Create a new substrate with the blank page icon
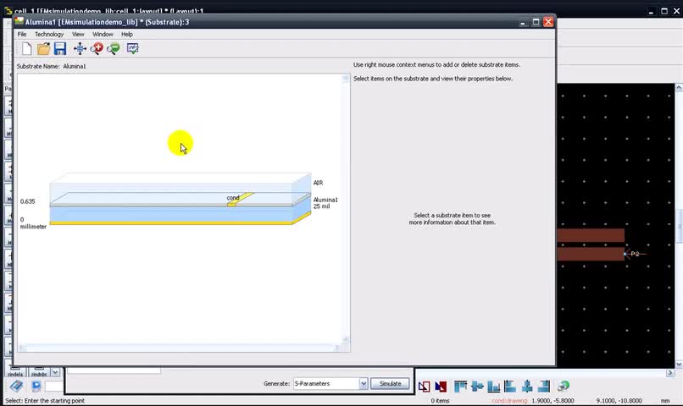This screenshot has height=406, width=683. tap(26, 49)
